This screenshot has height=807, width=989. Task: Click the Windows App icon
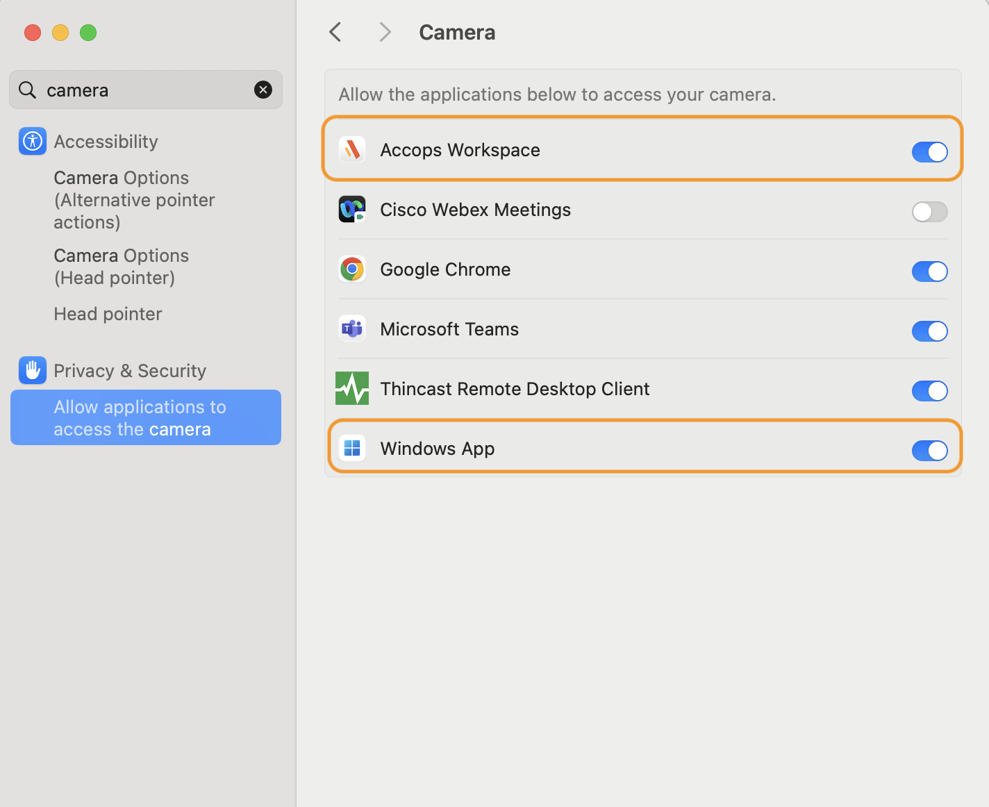click(x=352, y=449)
